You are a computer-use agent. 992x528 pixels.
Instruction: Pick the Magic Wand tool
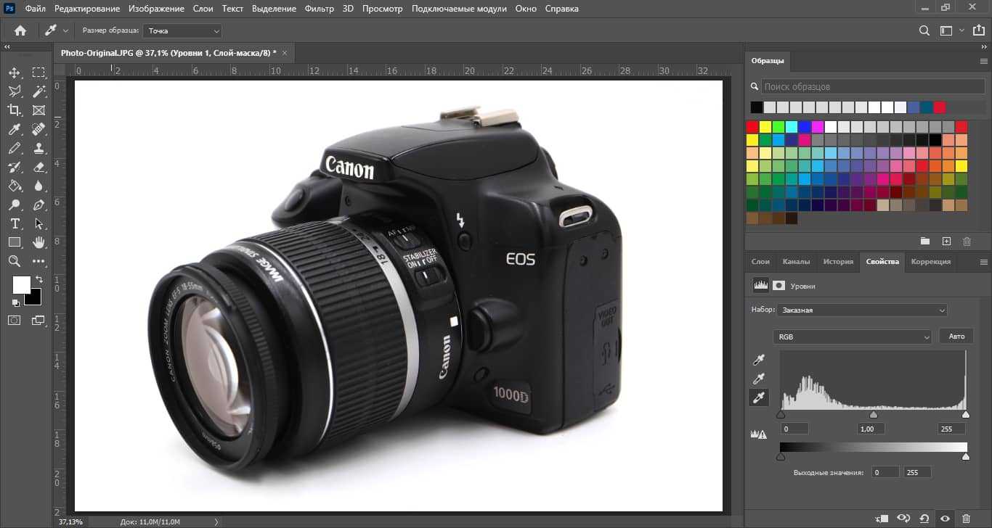coord(38,91)
